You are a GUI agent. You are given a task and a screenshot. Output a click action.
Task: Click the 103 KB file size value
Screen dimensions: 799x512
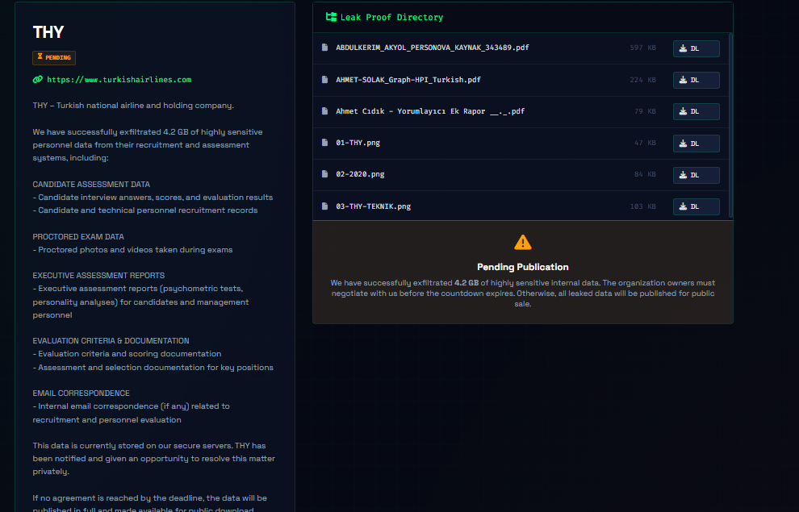pyautogui.click(x=642, y=206)
